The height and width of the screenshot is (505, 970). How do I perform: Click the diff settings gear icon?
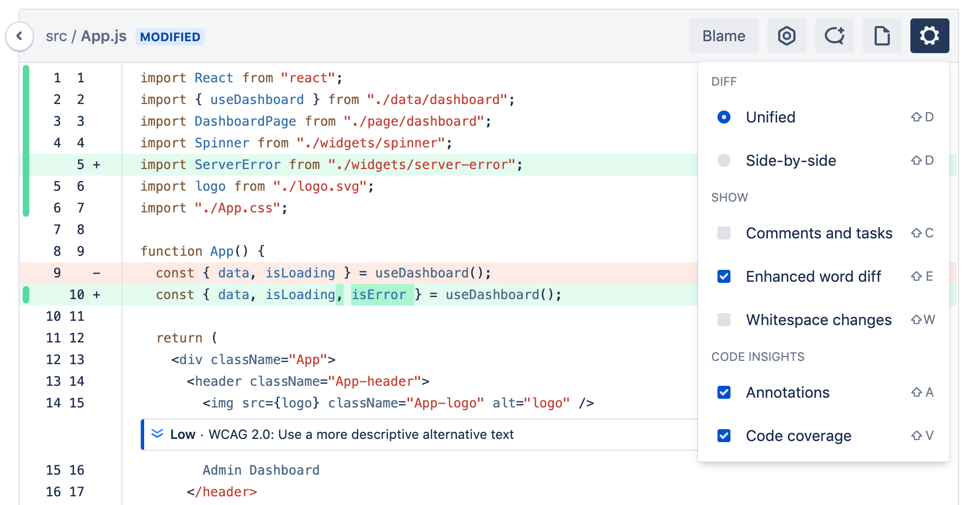tap(929, 36)
